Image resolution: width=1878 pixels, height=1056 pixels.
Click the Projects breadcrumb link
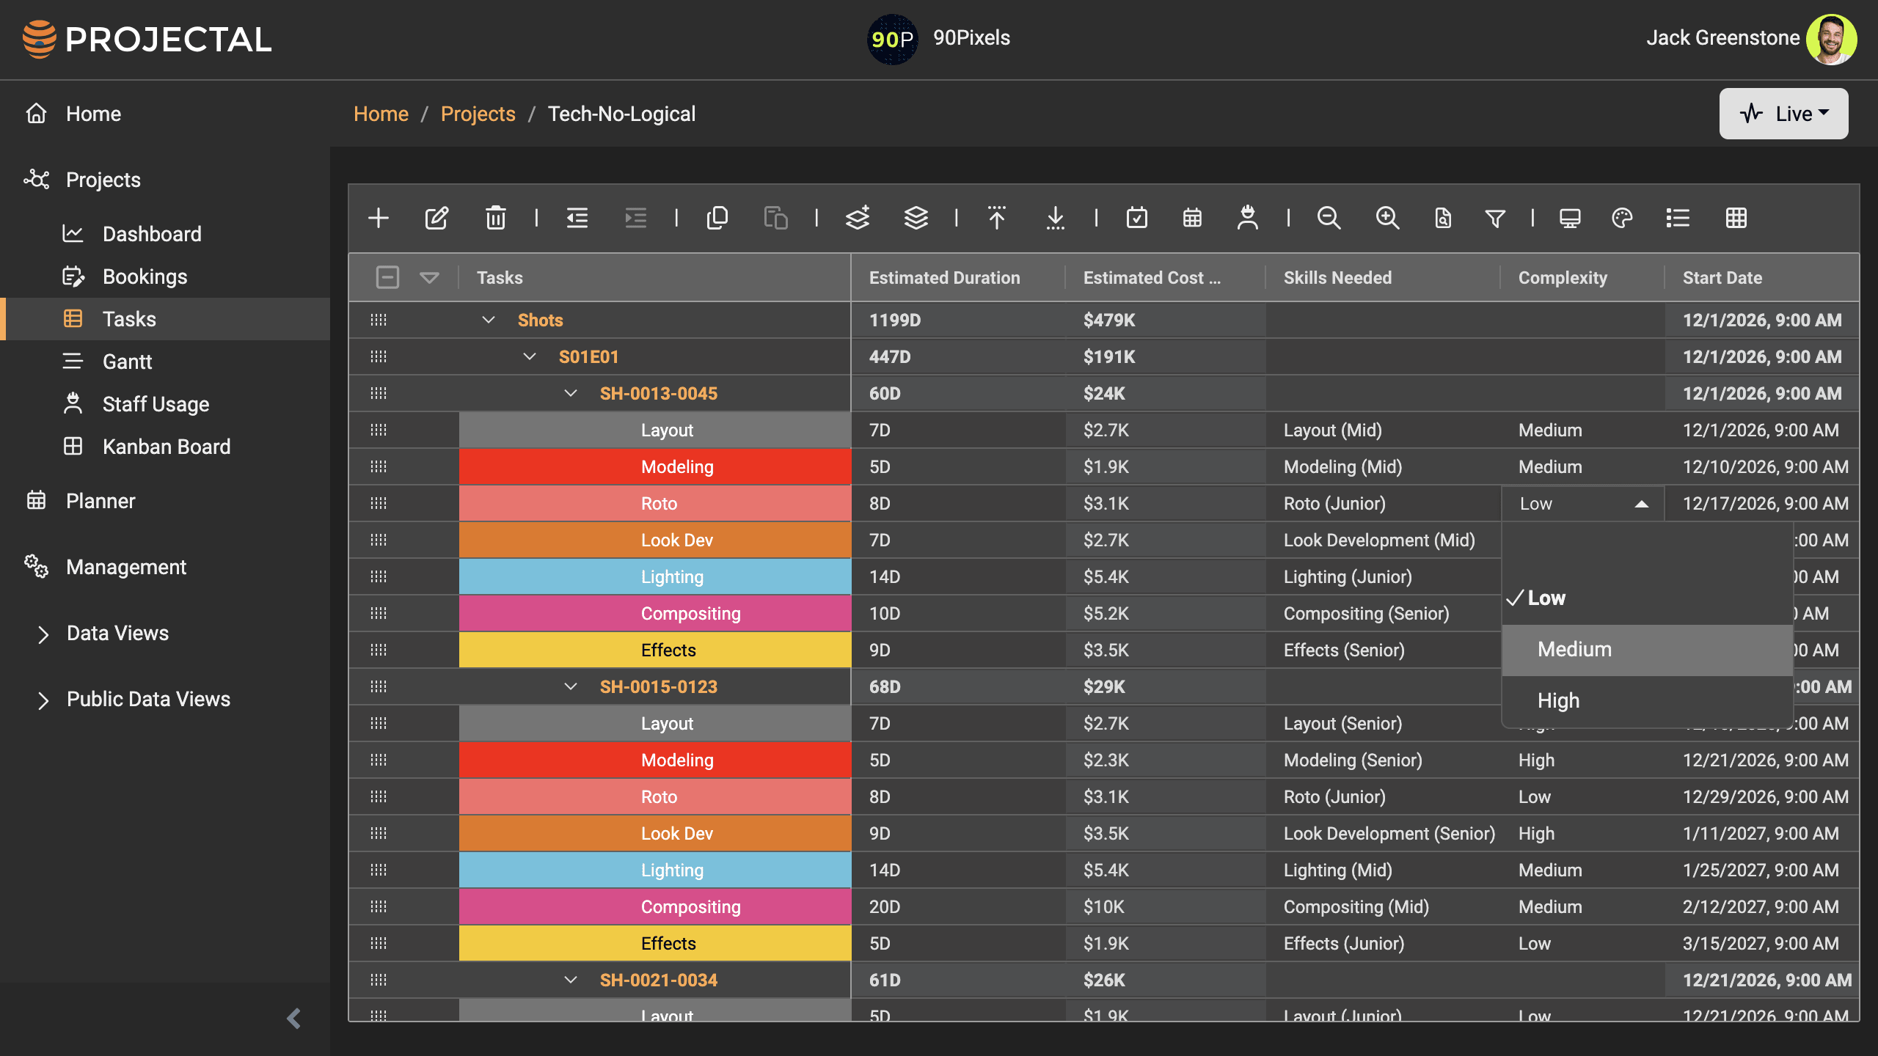coord(478,114)
